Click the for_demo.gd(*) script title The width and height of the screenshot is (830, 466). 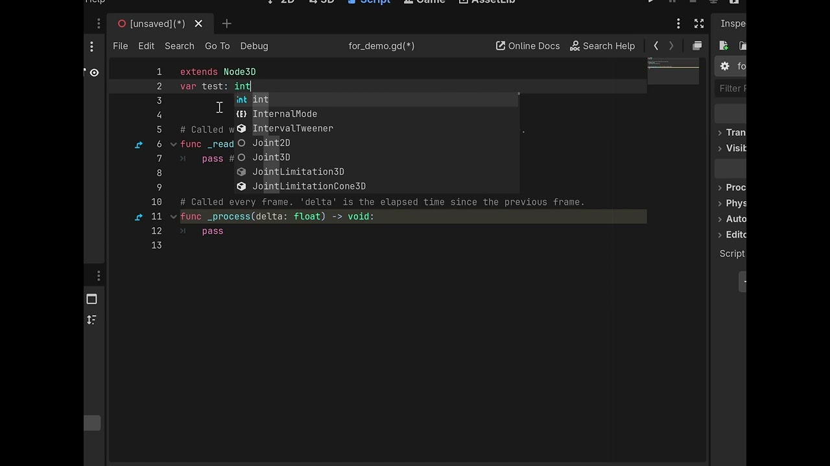pos(381,46)
